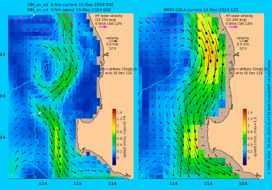Click the longitude label 116 under left map
This screenshot has width=272, height=190.
[x=112, y=184]
